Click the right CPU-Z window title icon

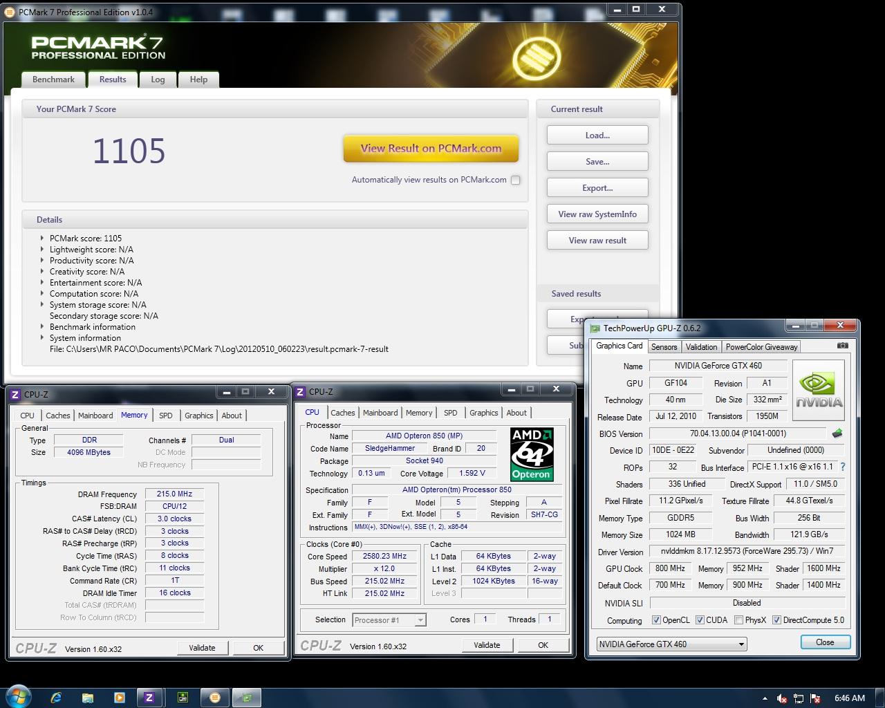(301, 392)
